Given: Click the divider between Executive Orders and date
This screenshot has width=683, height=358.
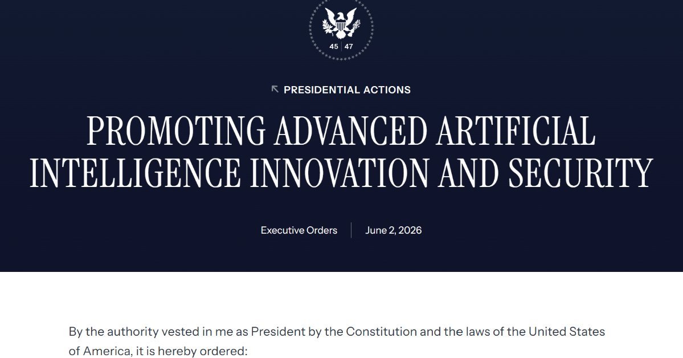Looking at the screenshot, I should 351,230.
